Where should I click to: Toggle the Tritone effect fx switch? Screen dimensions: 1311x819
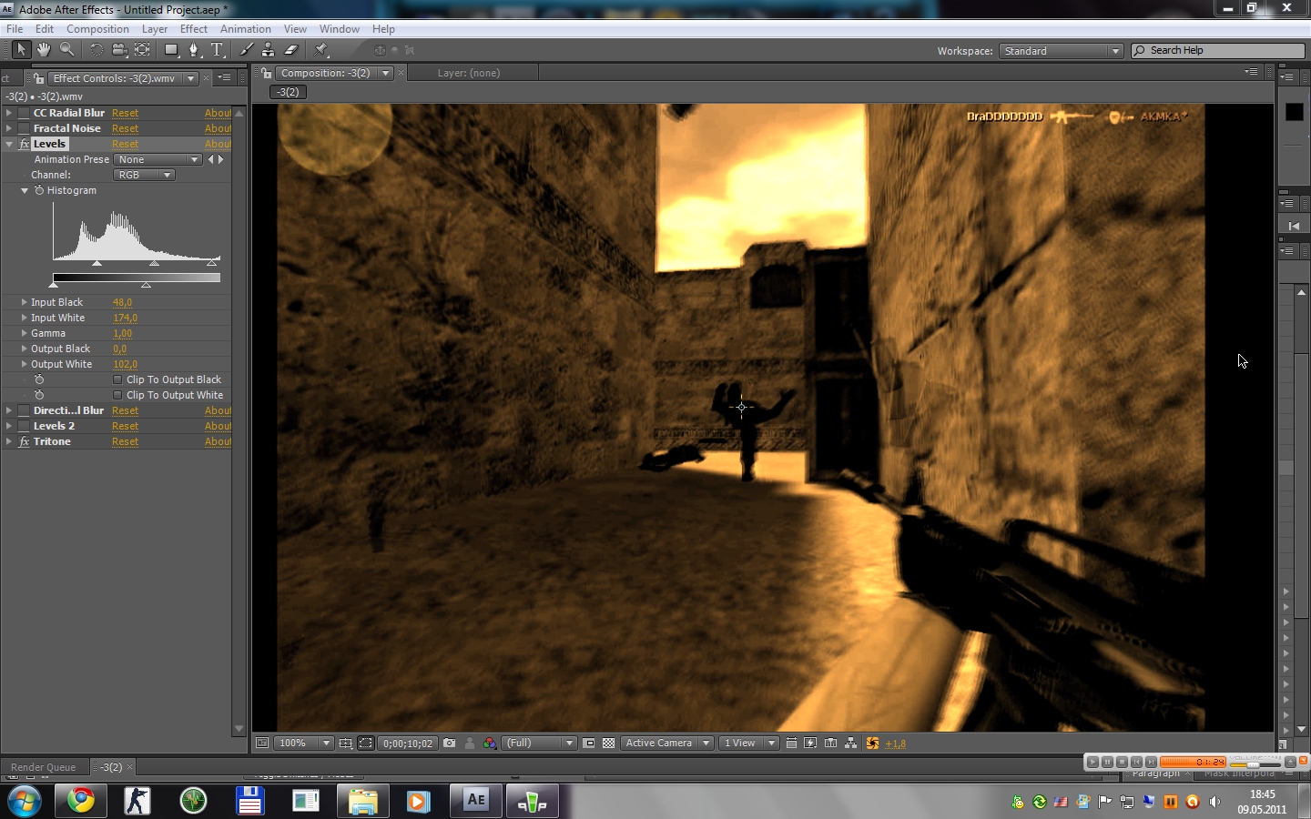click(25, 441)
